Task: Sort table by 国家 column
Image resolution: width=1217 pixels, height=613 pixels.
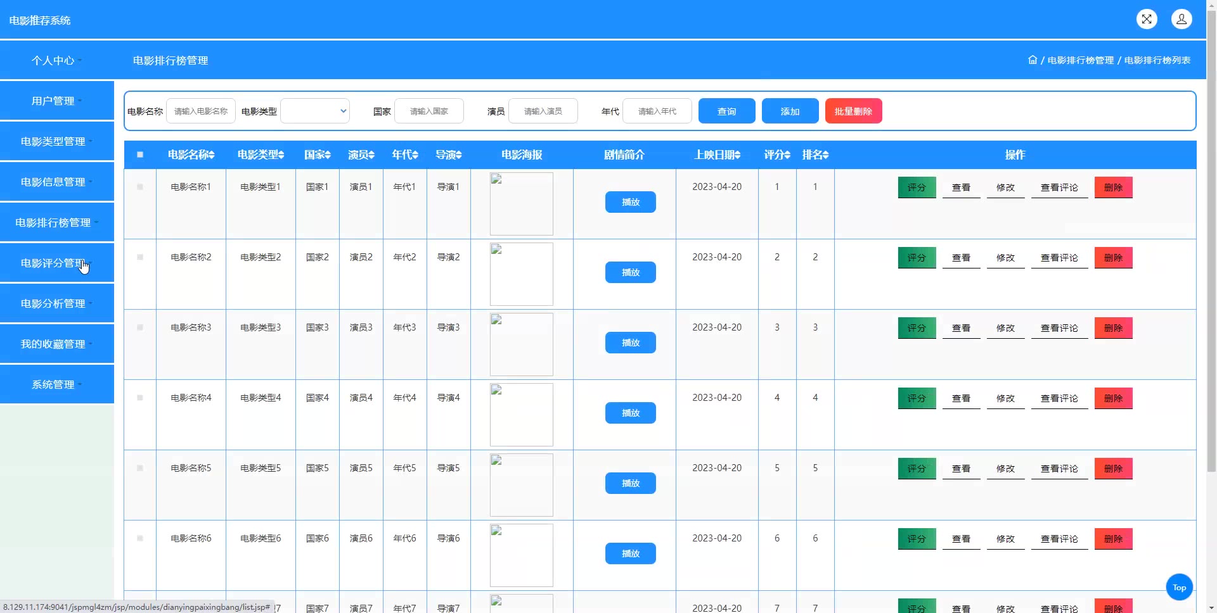Action: coord(318,155)
